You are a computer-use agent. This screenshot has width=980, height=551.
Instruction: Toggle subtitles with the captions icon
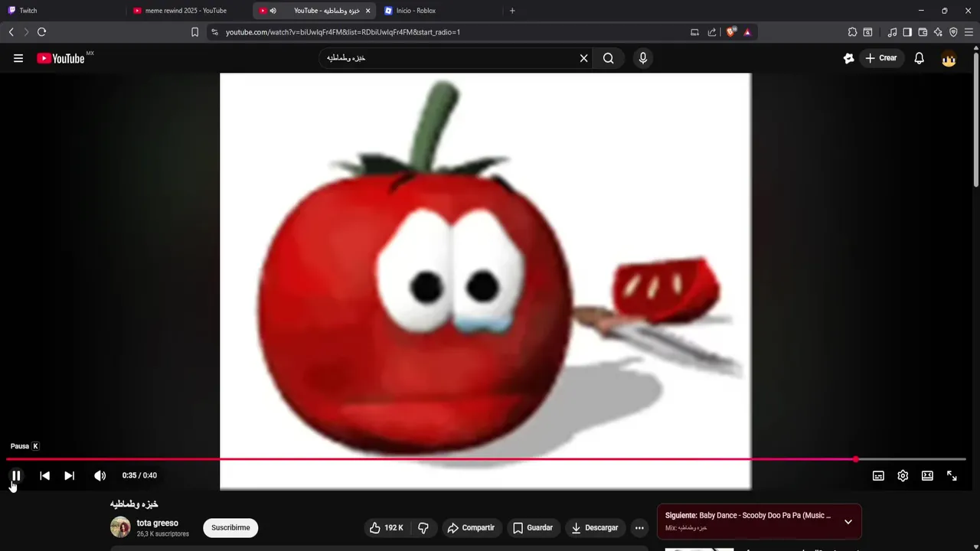tap(878, 475)
